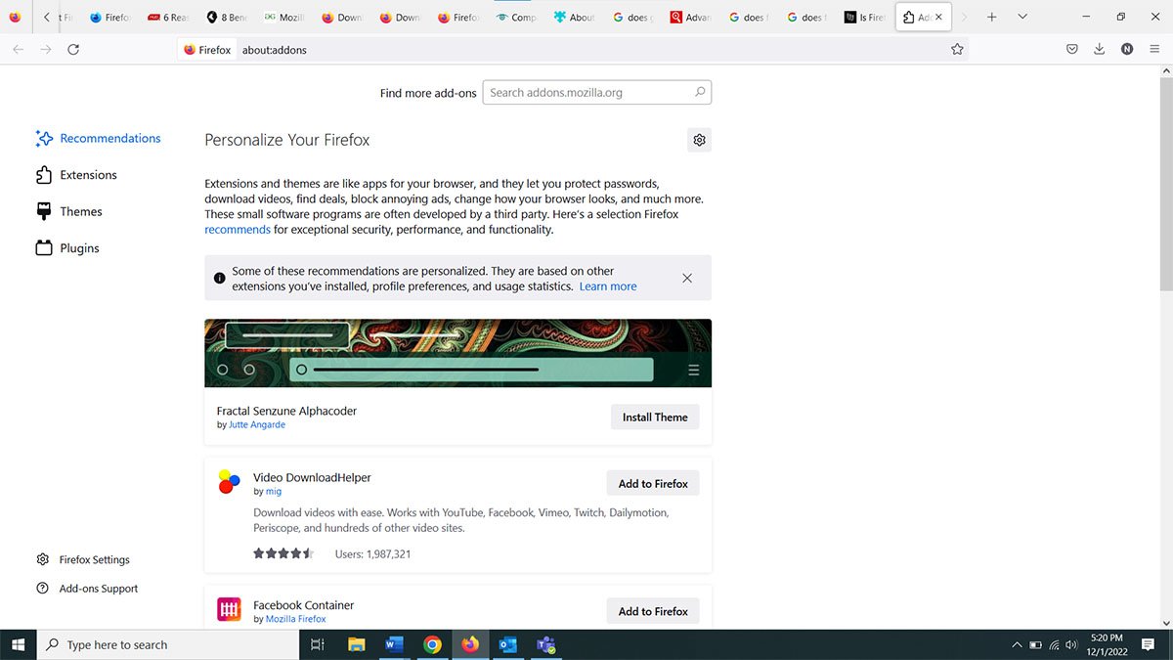The image size is (1173, 660).
Task: Click the Facebook Container add-on icon
Action: click(x=228, y=608)
